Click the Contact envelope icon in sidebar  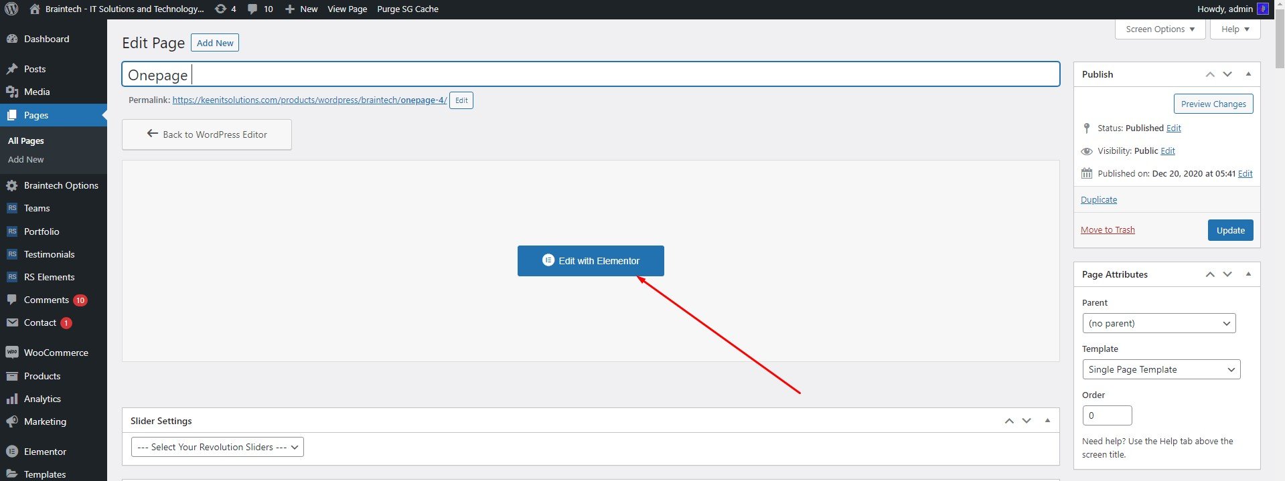pyautogui.click(x=12, y=322)
